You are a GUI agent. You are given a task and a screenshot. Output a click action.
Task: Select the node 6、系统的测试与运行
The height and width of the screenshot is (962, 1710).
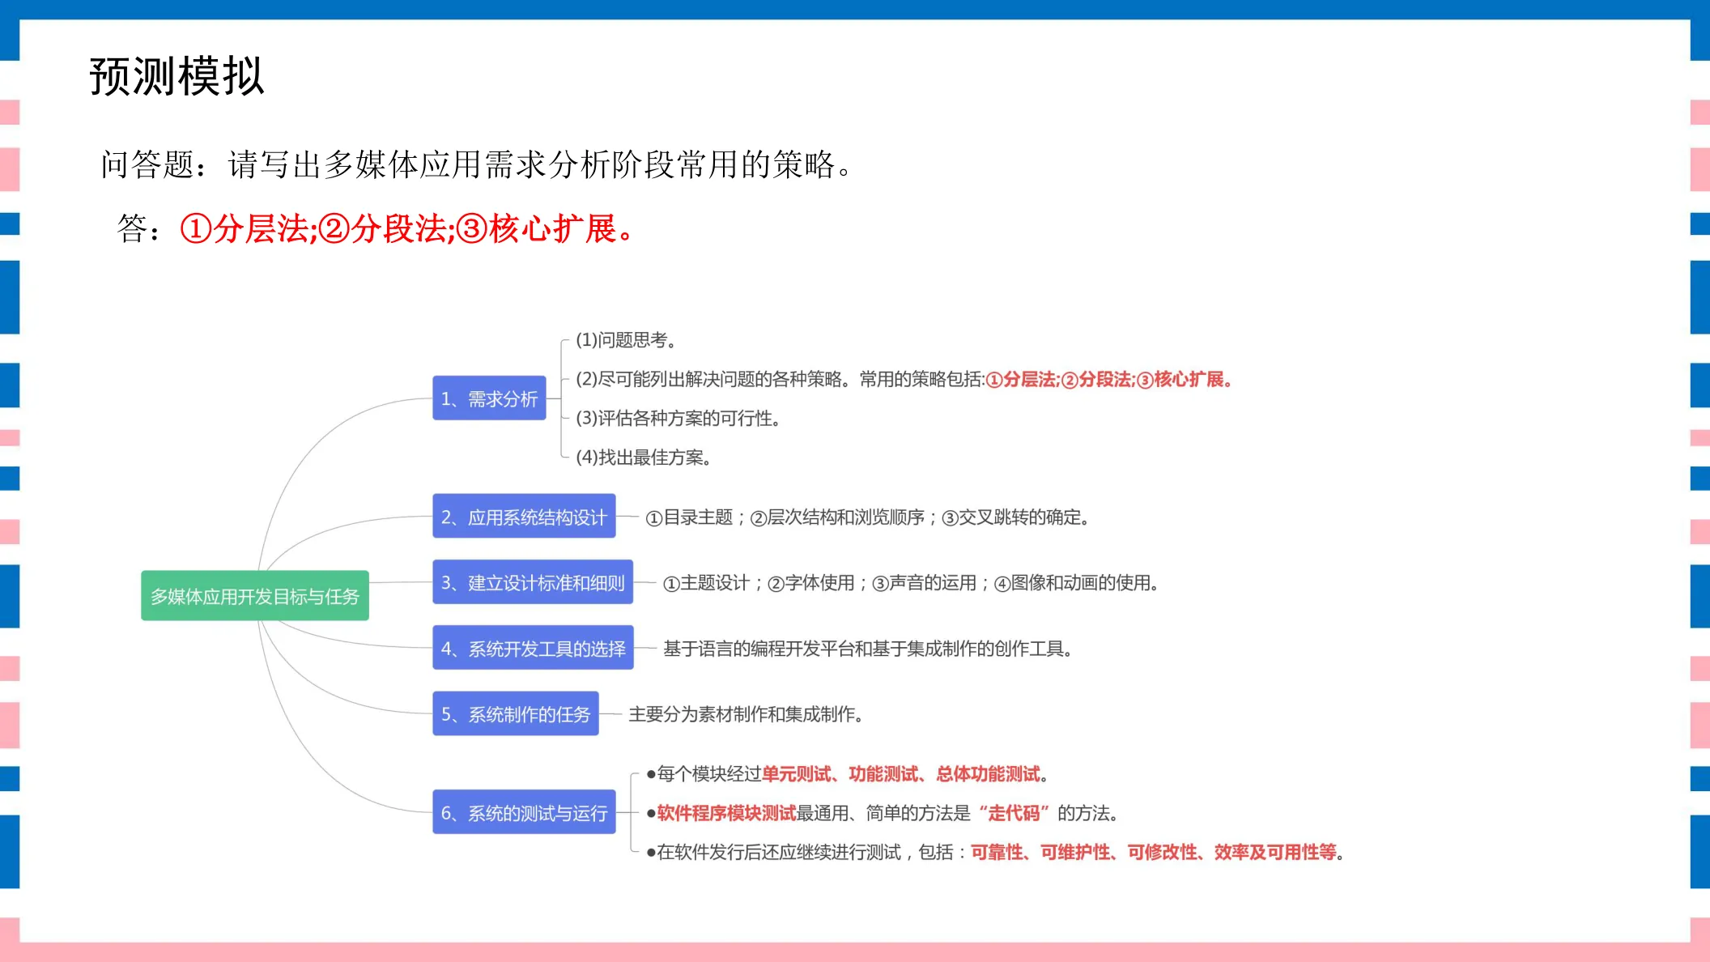[x=524, y=812]
